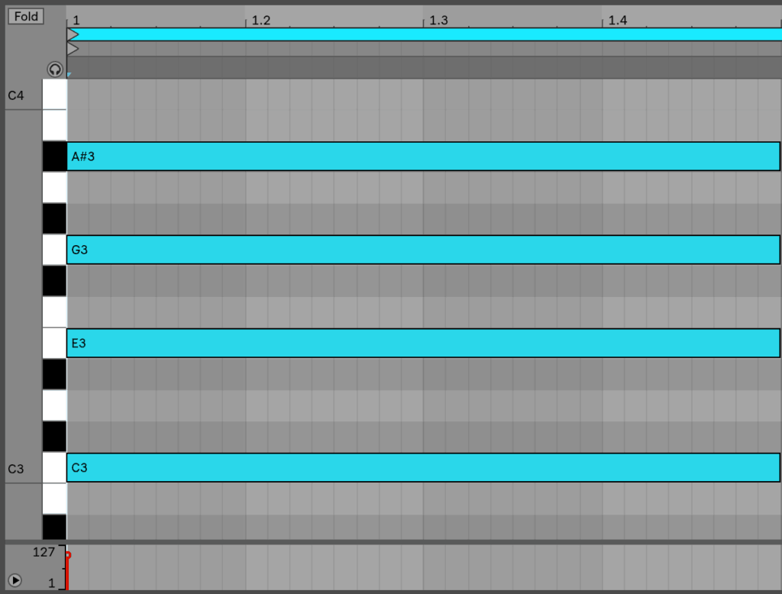Click the C3 label left of the keyboard
This screenshot has width=782, height=594.
[x=16, y=469]
